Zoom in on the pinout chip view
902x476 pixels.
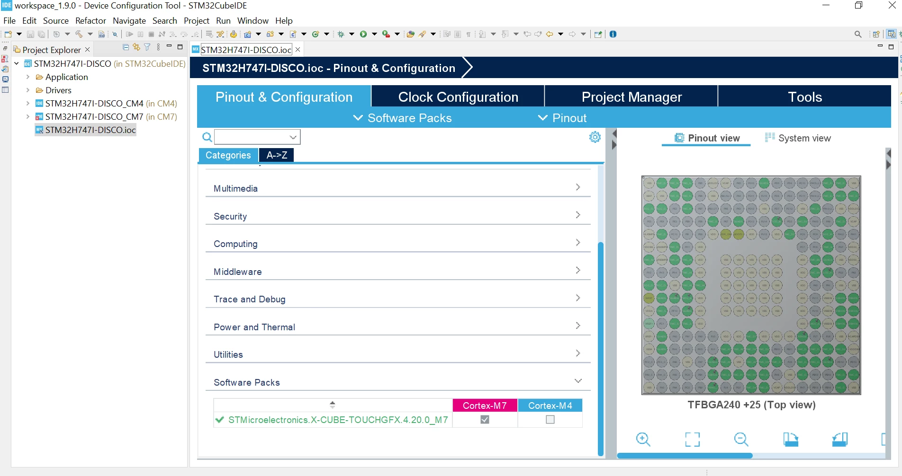click(643, 439)
